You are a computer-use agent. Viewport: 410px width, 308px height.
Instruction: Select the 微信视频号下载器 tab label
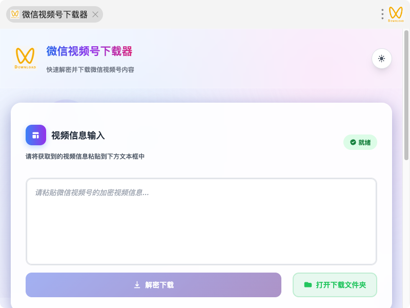[55, 14]
